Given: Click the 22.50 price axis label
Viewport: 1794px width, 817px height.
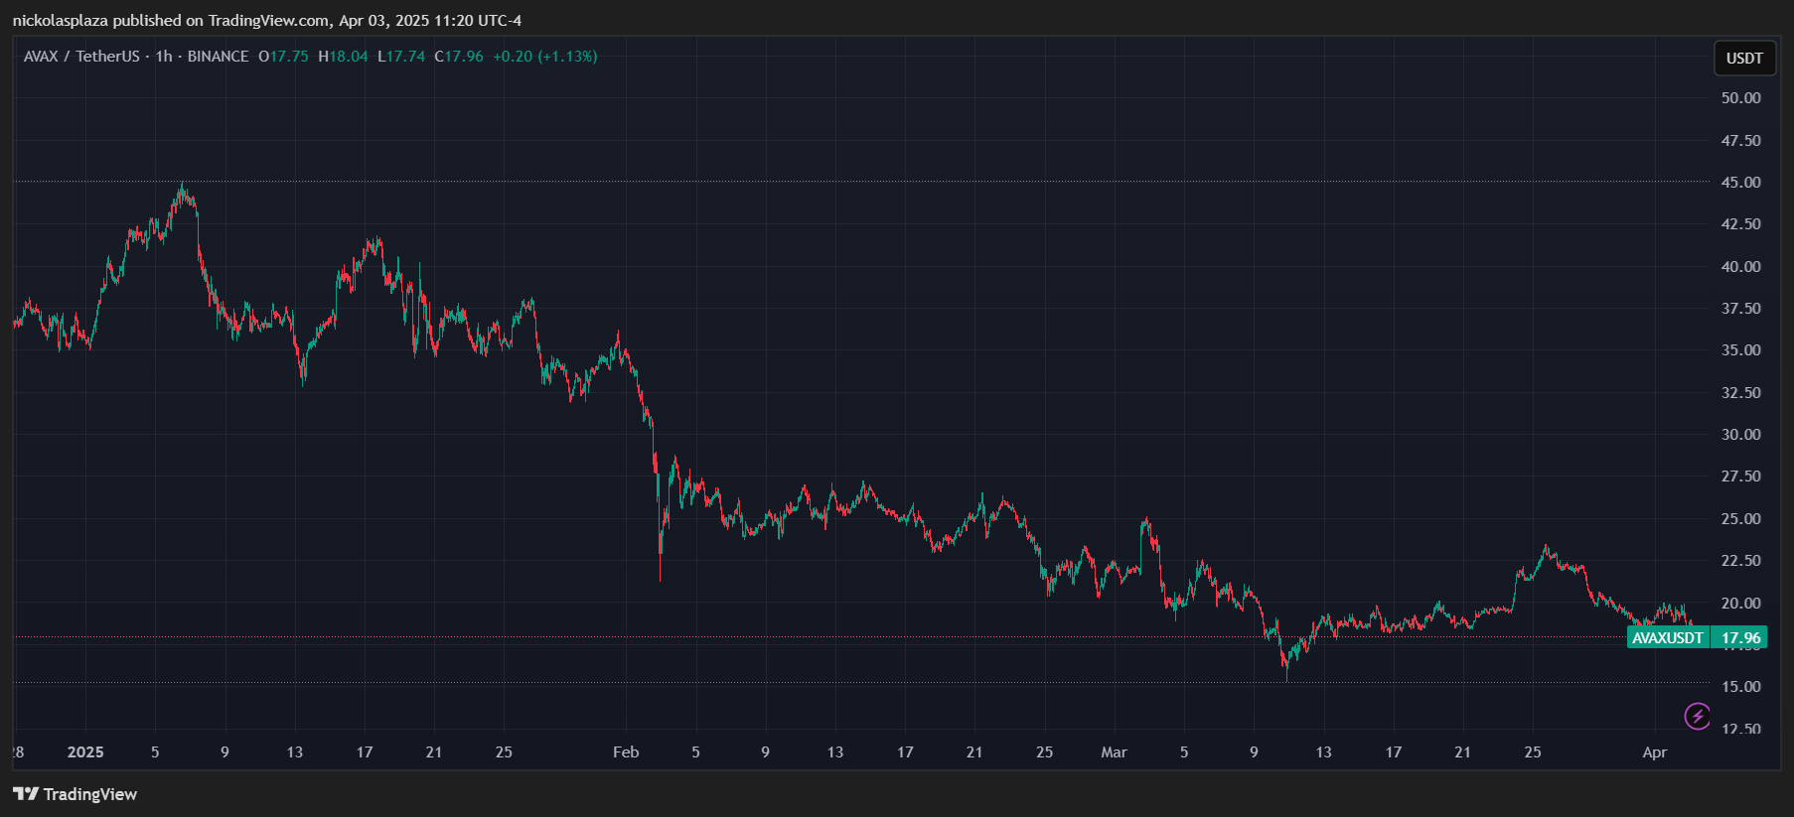Looking at the screenshot, I should (1740, 561).
